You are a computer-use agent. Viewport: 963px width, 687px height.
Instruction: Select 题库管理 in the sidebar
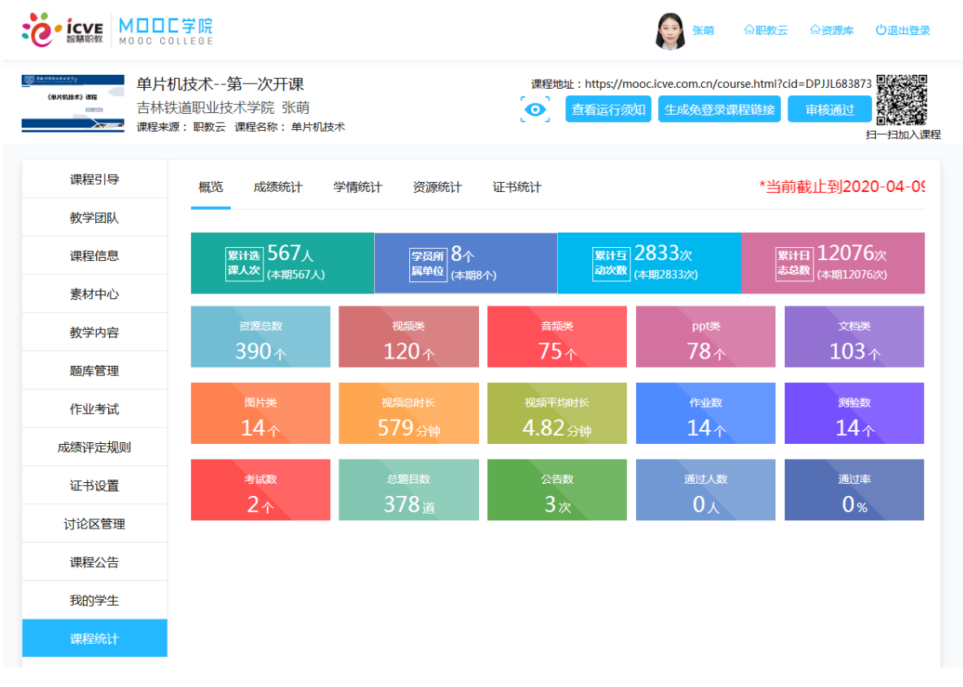94,371
